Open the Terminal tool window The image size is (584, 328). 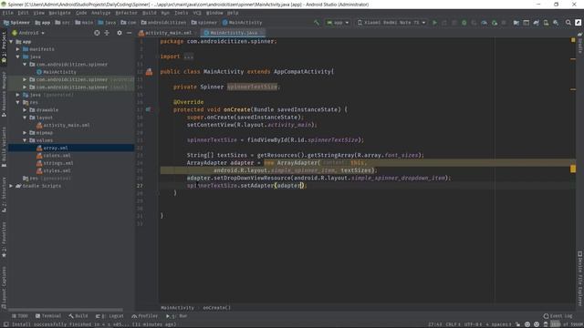click(x=48, y=316)
